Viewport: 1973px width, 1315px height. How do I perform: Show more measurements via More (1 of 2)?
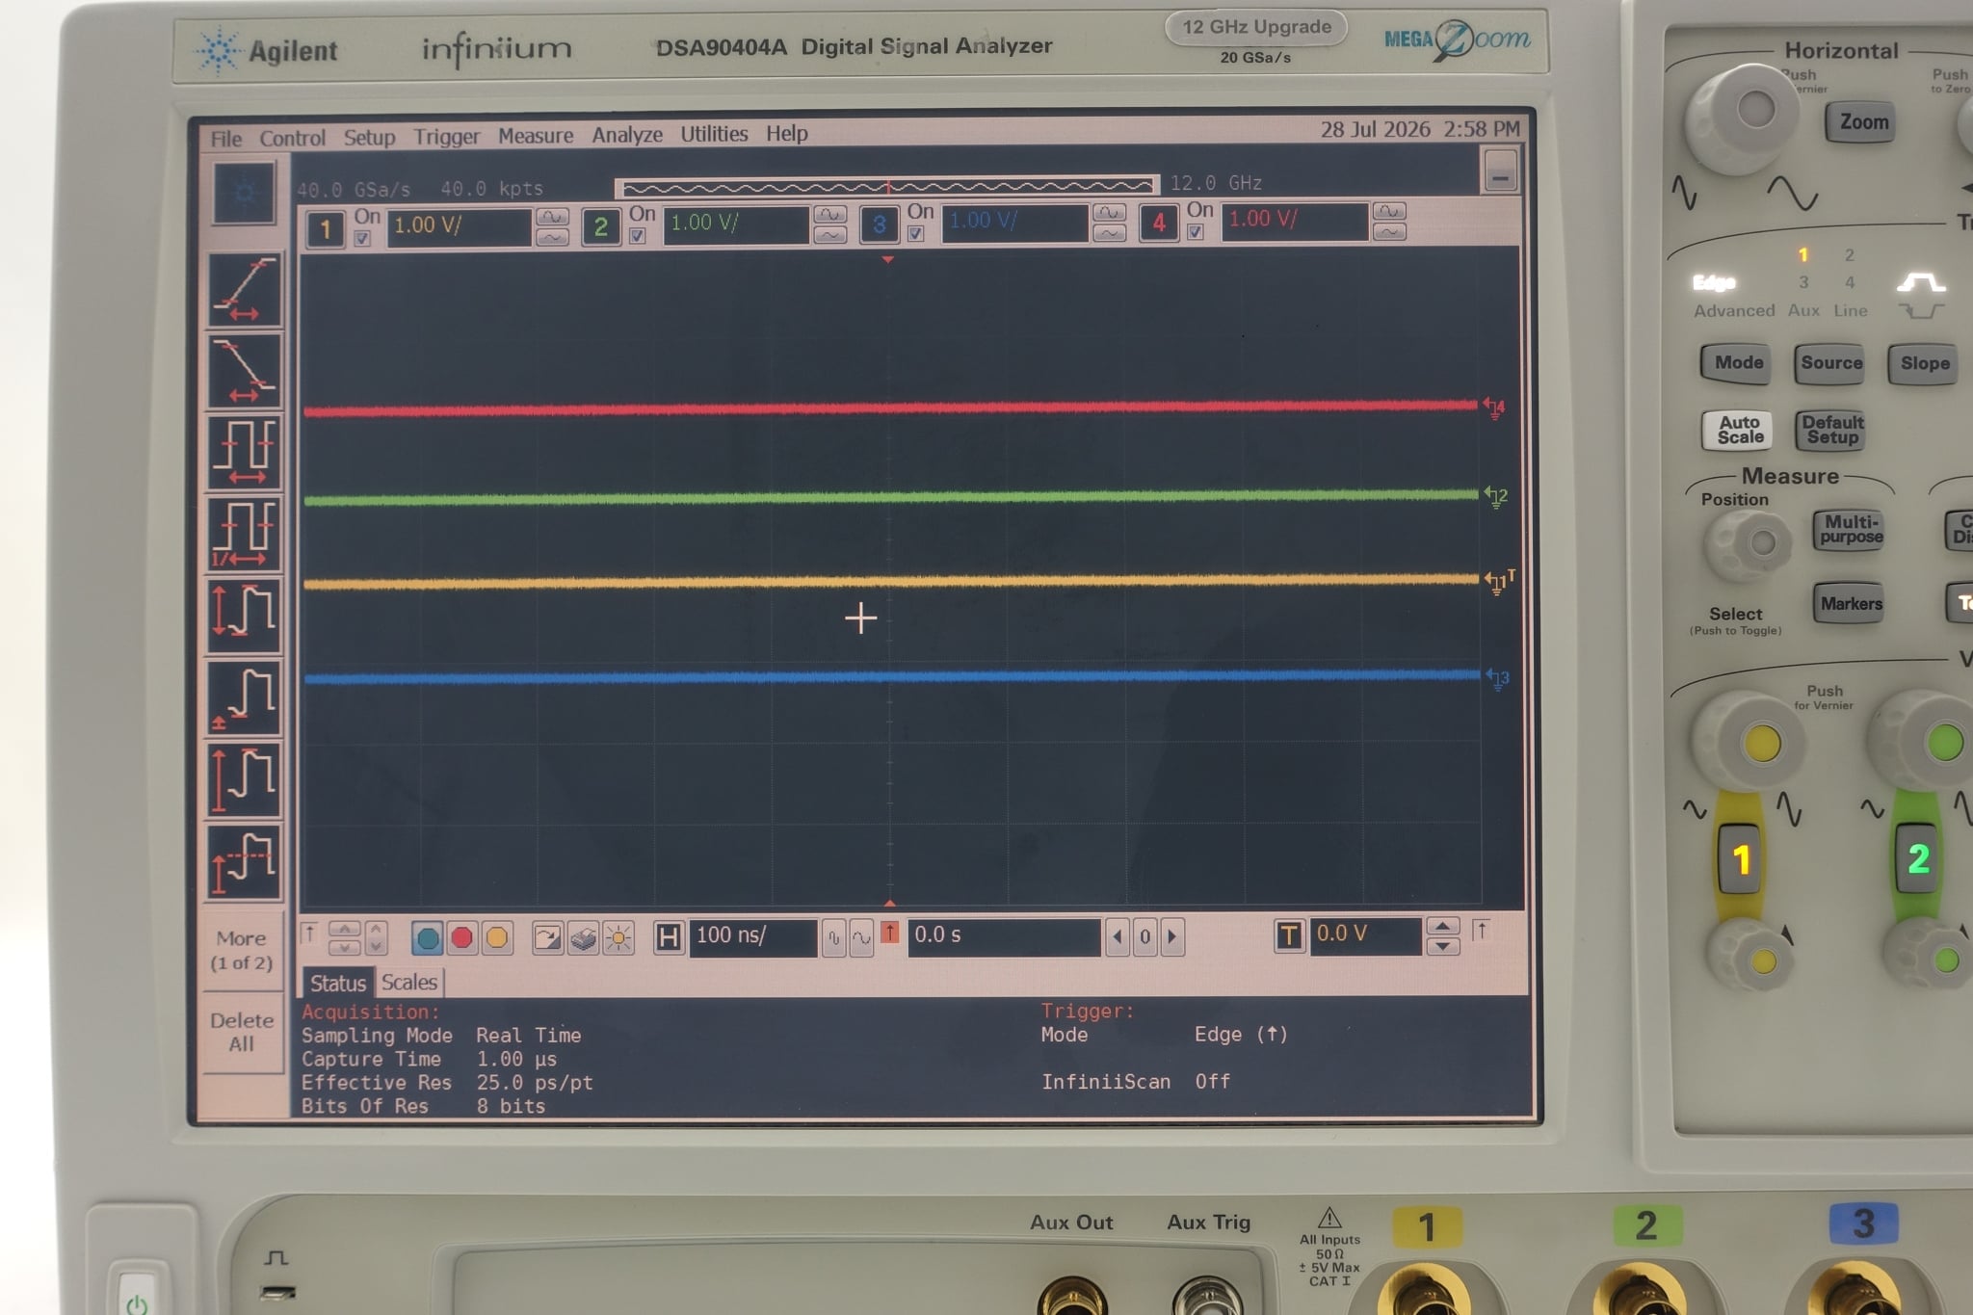pyautogui.click(x=242, y=950)
